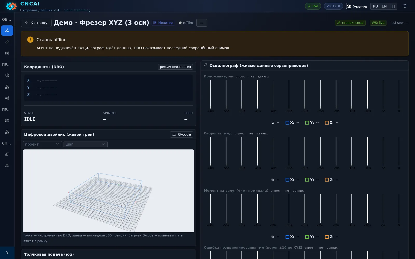This screenshot has width=415, height=259.
Task: Click the X coordinate readout row
Action: pyautogui.click(x=108, y=81)
